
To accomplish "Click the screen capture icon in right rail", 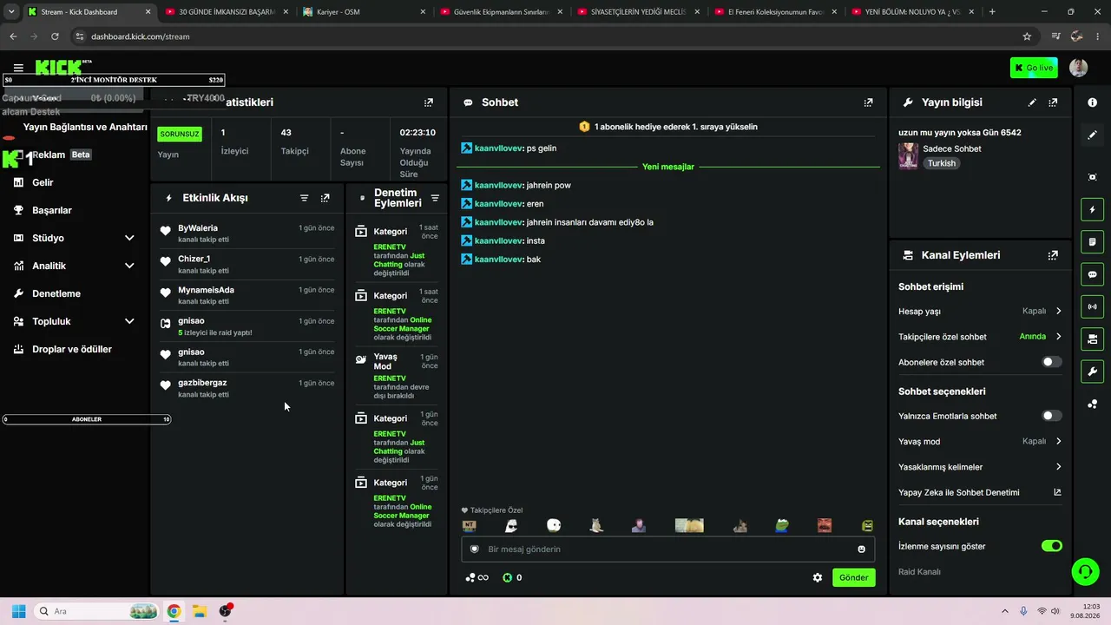I will tap(1092, 177).
